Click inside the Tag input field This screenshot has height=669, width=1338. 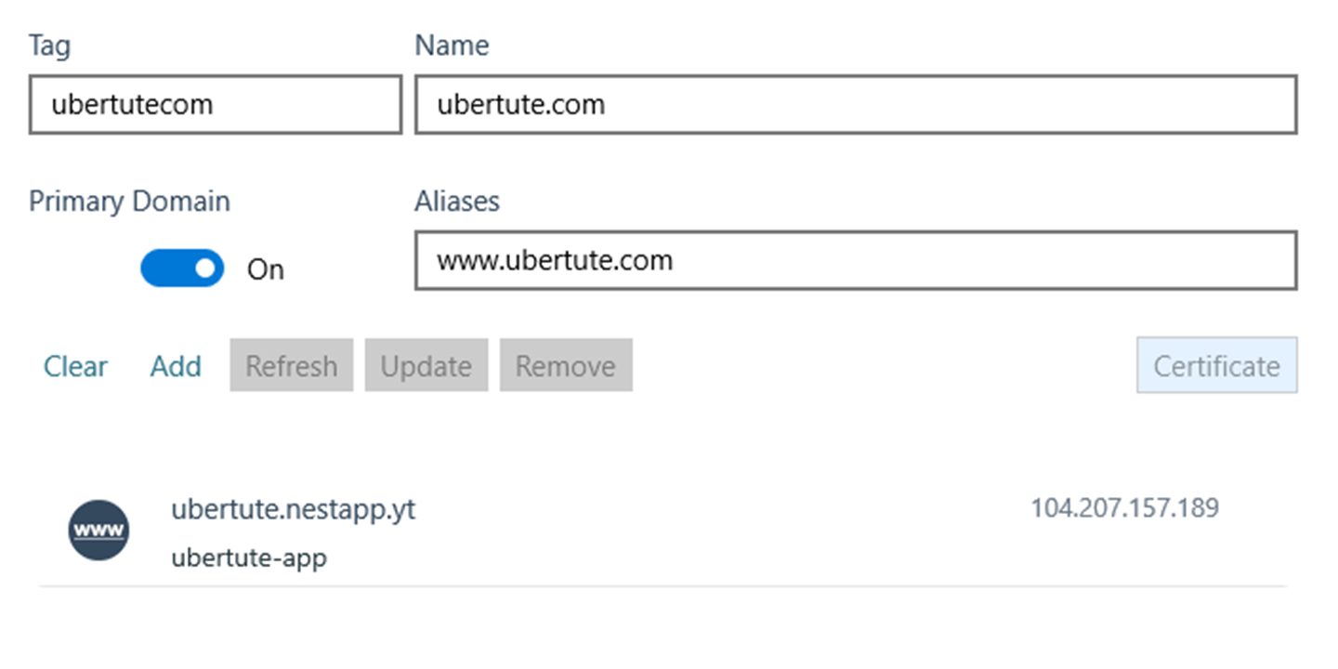(x=216, y=104)
